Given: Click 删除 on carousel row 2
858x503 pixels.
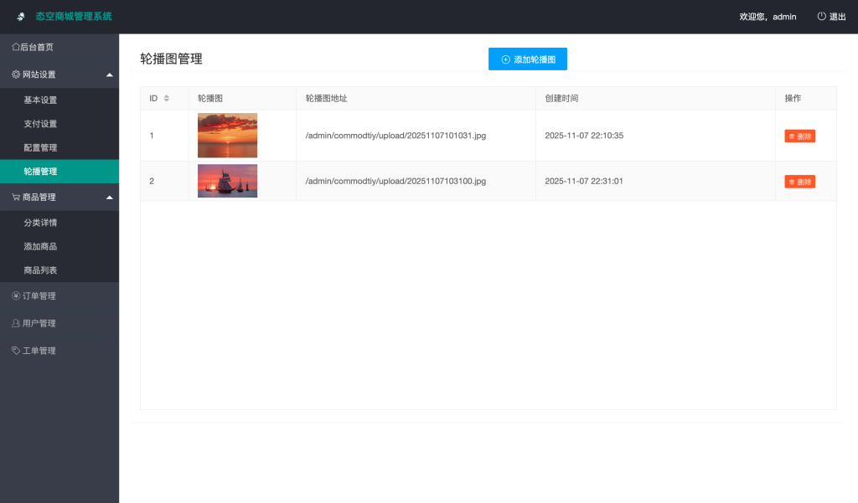Looking at the screenshot, I should 799,181.
